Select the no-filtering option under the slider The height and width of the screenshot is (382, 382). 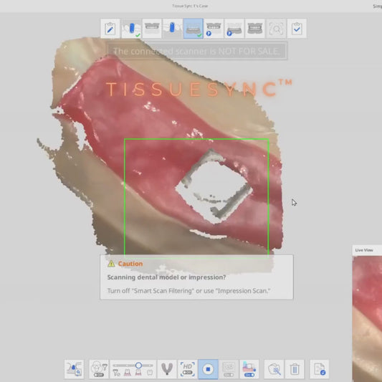click(x=116, y=373)
